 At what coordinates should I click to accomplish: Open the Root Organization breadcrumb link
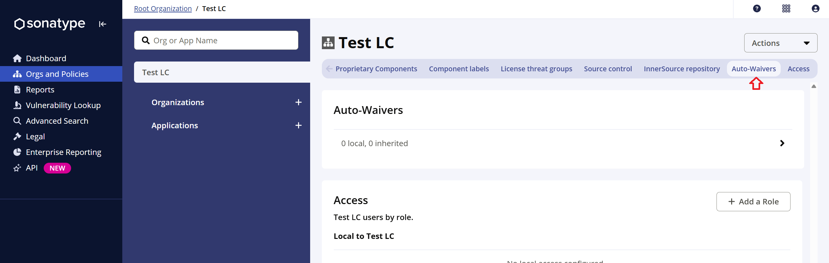pos(163,9)
